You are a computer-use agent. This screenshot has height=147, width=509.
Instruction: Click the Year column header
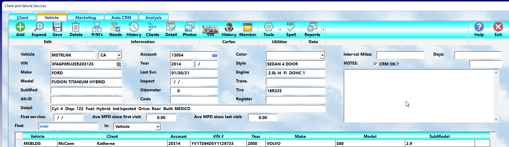click(x=256, y=136)
